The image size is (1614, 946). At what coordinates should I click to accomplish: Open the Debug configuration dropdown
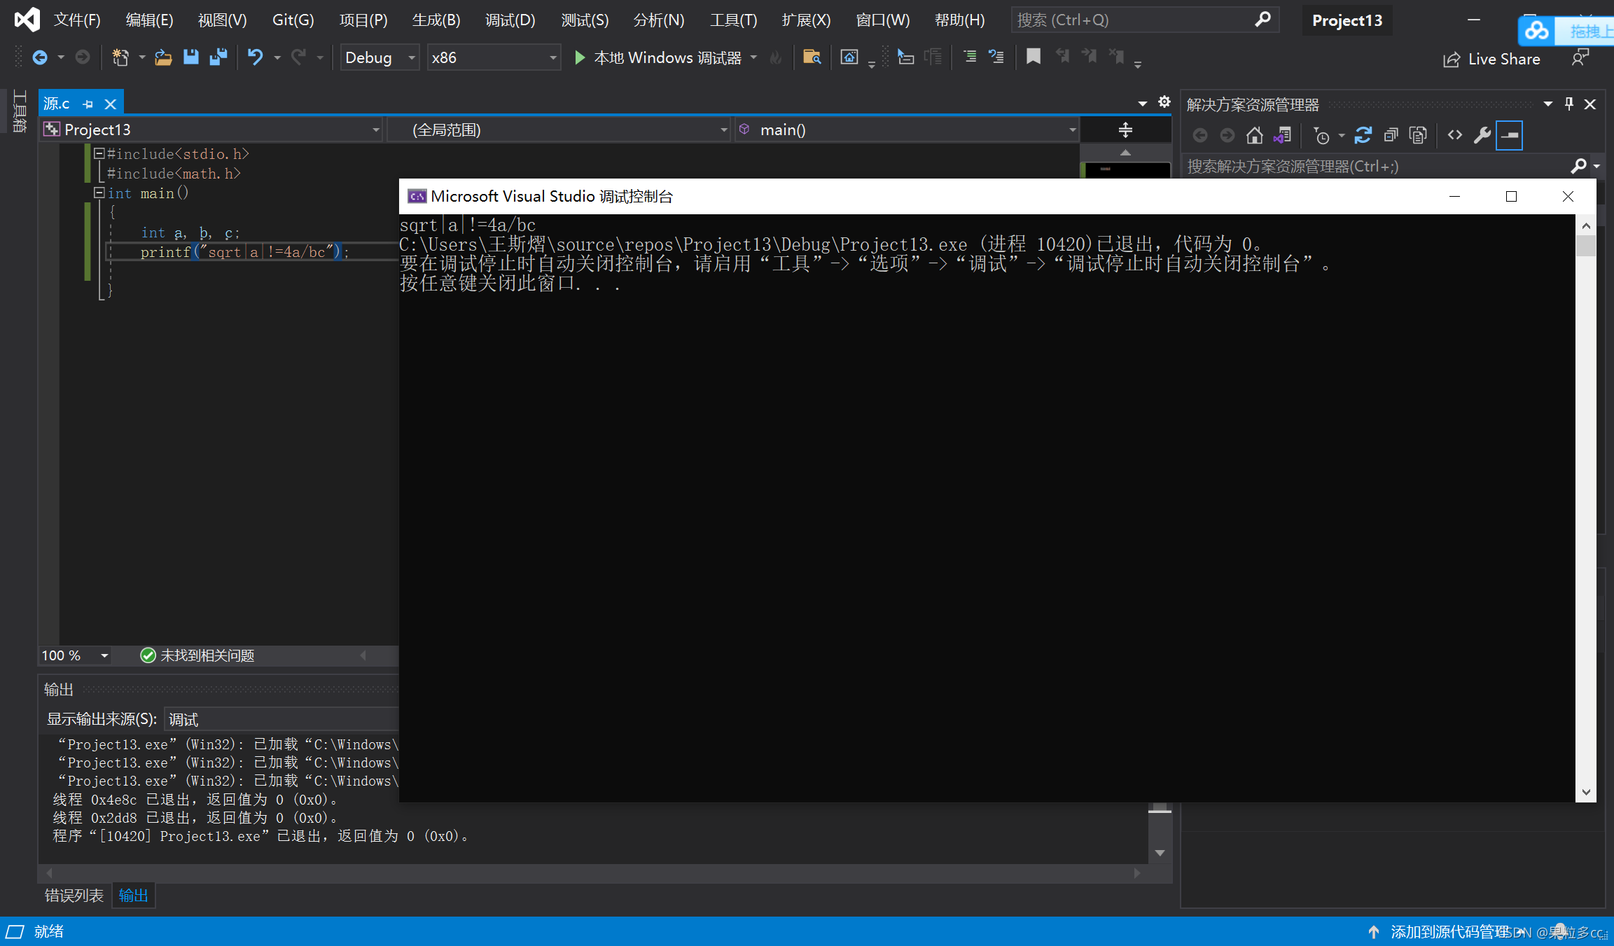pos(380,57)
